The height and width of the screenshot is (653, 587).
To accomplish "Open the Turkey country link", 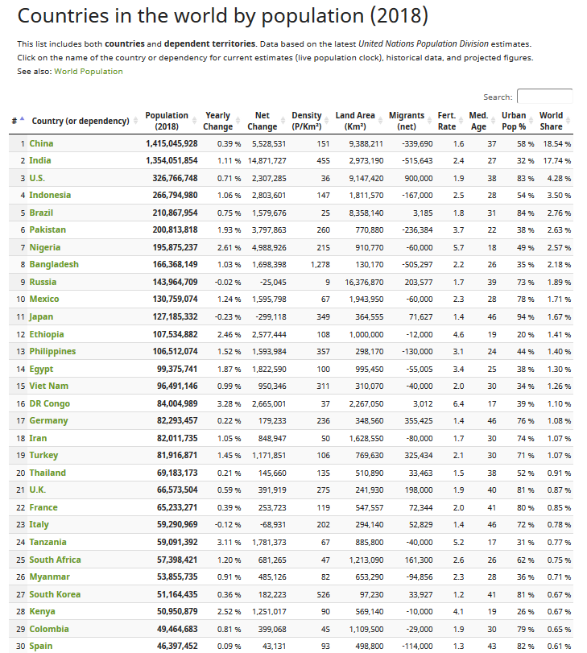I will tap(43, 455).
